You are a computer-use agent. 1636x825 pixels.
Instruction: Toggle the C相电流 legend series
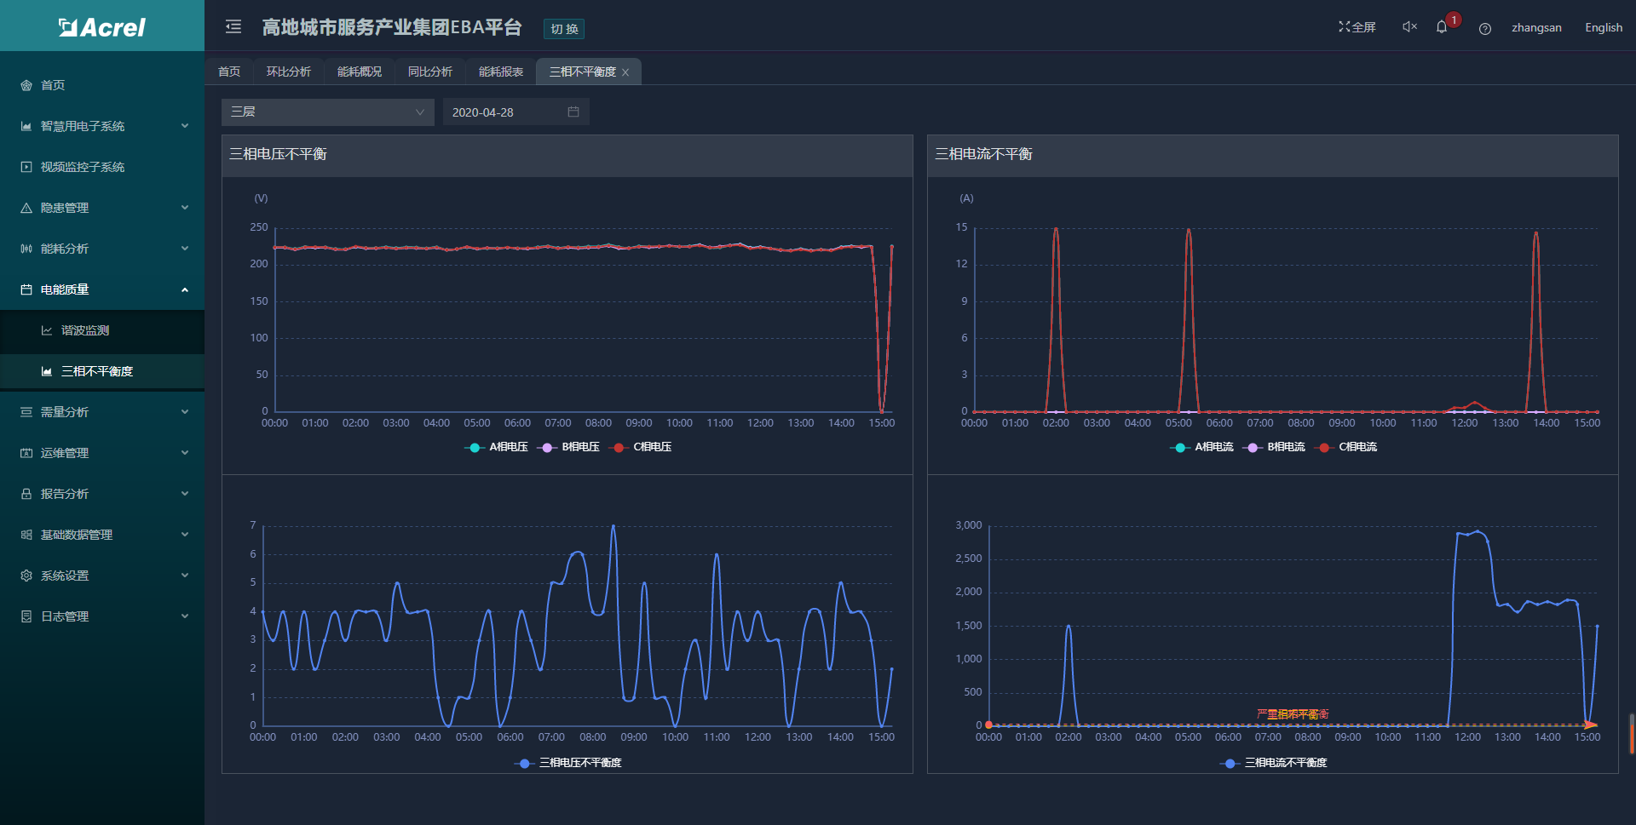click(1347, 447)
